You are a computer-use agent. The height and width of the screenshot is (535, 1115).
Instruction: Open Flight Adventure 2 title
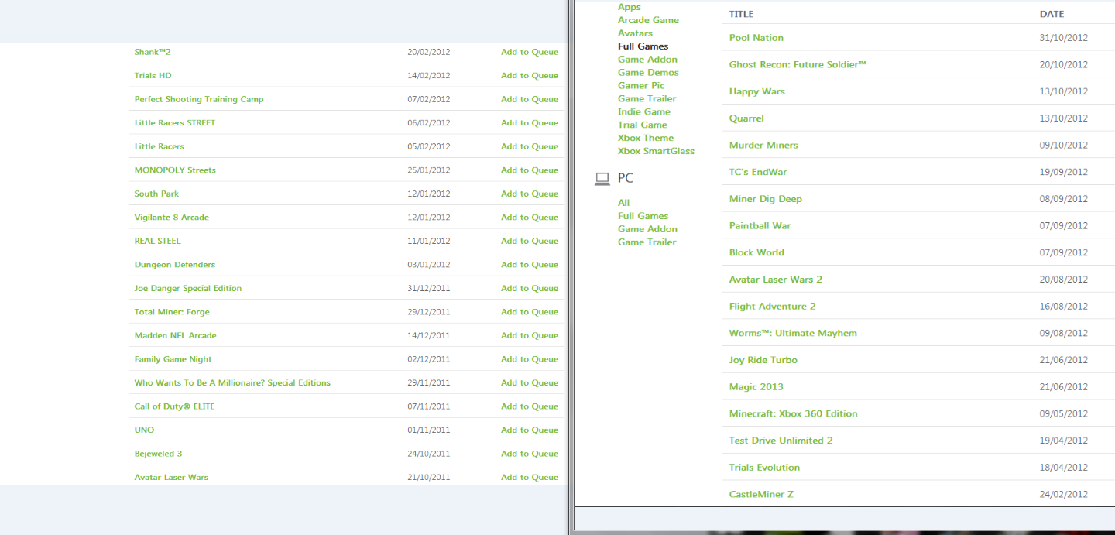click(x=772, y=307)
